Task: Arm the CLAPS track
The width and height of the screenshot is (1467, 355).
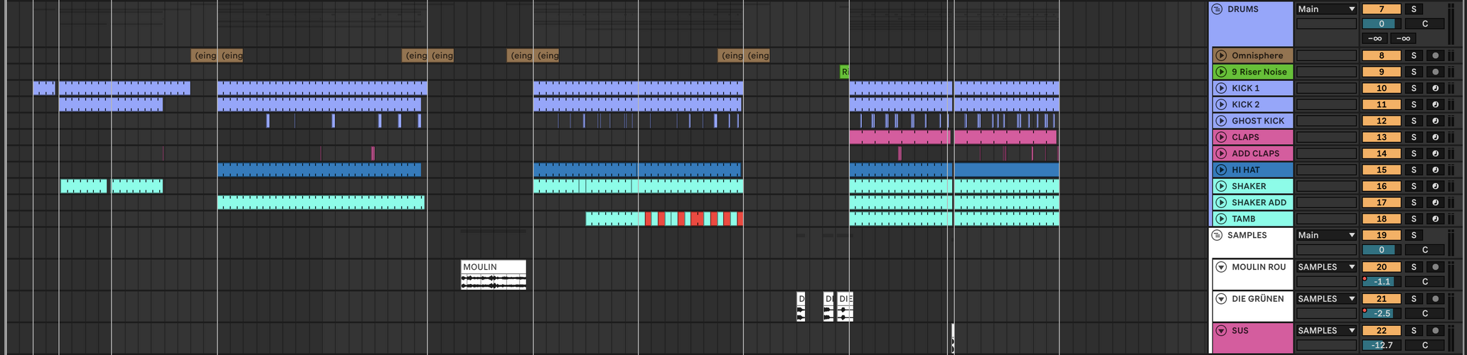Action: point(1435,137)
